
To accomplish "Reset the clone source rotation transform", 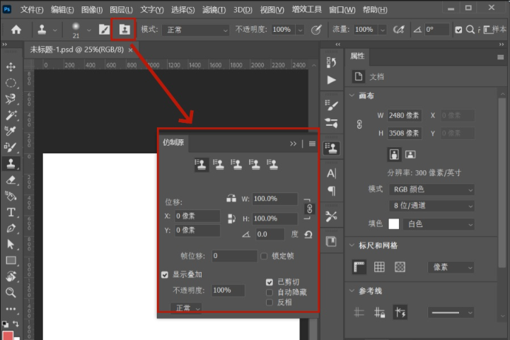I will [308, 235].
